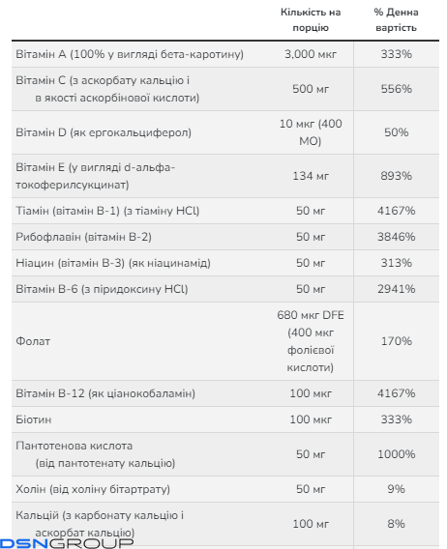Select the Вітамін C 500 мг amount cell
This screenshot has height=549, width=447.
[x=311, y=89]
